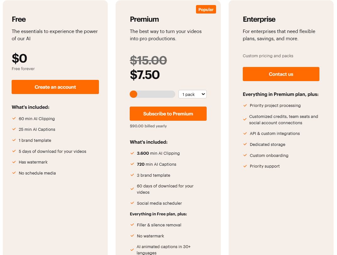Click the checkmark beside Dedicated storage
This screenshot has width=337, height=255.
245,144
